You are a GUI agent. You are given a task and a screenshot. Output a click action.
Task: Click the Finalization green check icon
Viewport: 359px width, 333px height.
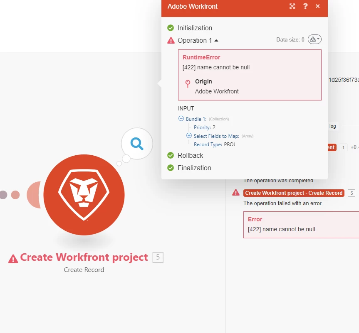pos(171,168)
